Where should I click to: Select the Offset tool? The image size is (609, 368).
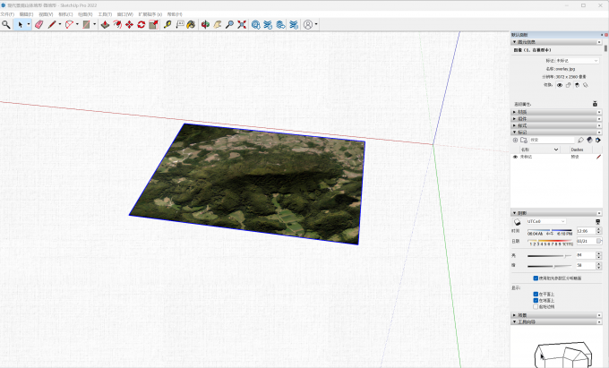[x=117, y=24]
